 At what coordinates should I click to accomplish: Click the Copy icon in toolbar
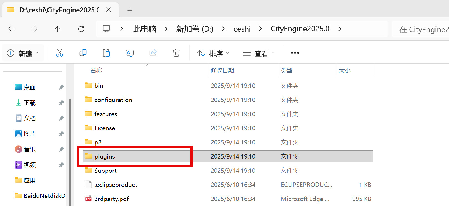pos(83,53)
